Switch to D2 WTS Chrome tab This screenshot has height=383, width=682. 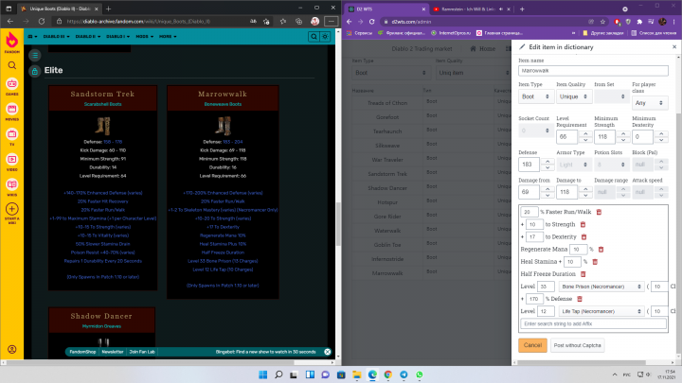coord(387,9)
